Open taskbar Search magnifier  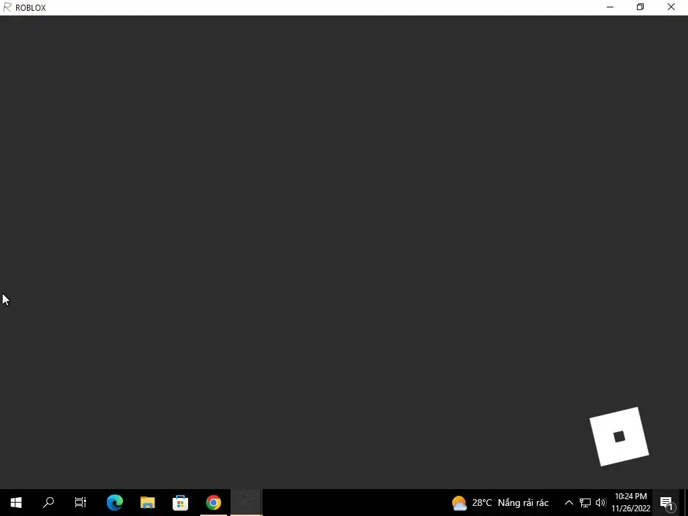[48, 503]
